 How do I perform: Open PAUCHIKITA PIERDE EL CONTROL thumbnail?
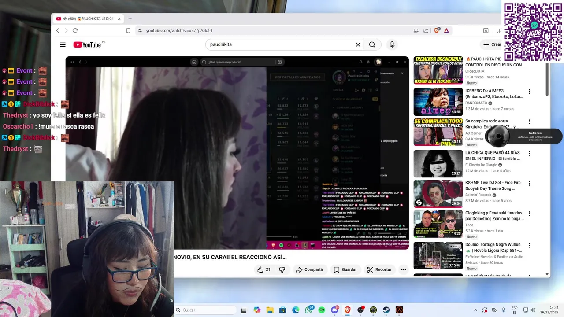click(x=438, y=70)
